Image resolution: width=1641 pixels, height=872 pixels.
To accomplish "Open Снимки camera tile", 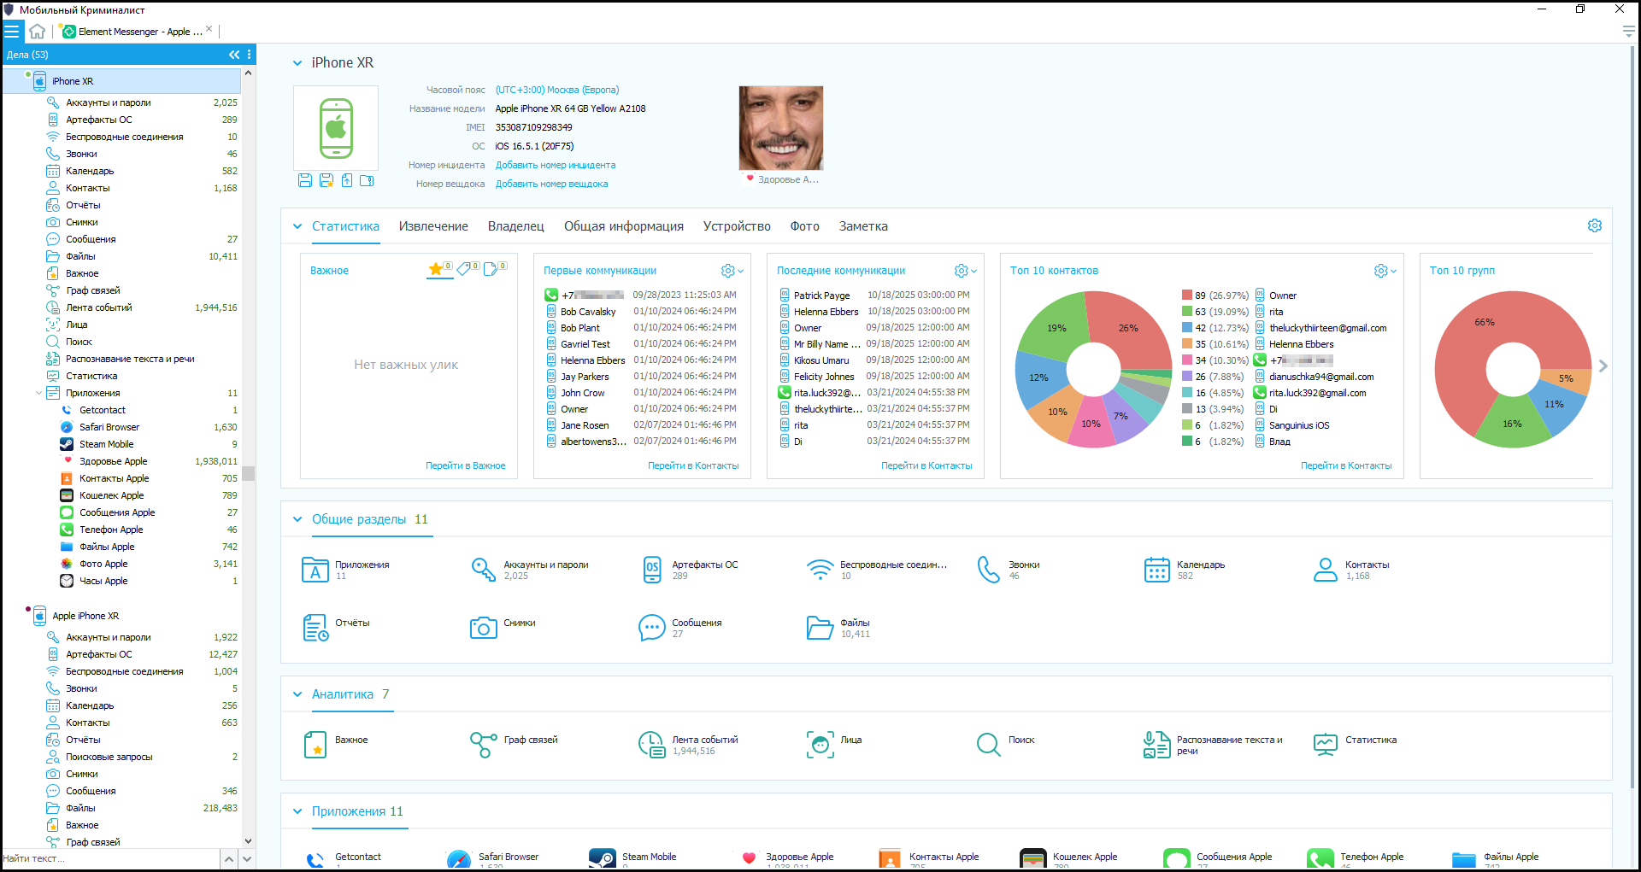I will [483, 628].
